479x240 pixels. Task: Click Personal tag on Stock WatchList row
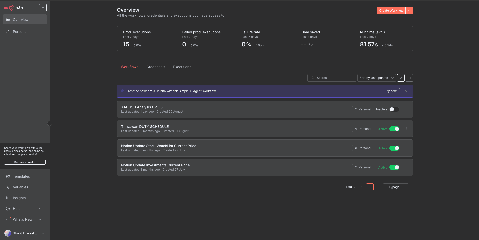tap(363, 148)
